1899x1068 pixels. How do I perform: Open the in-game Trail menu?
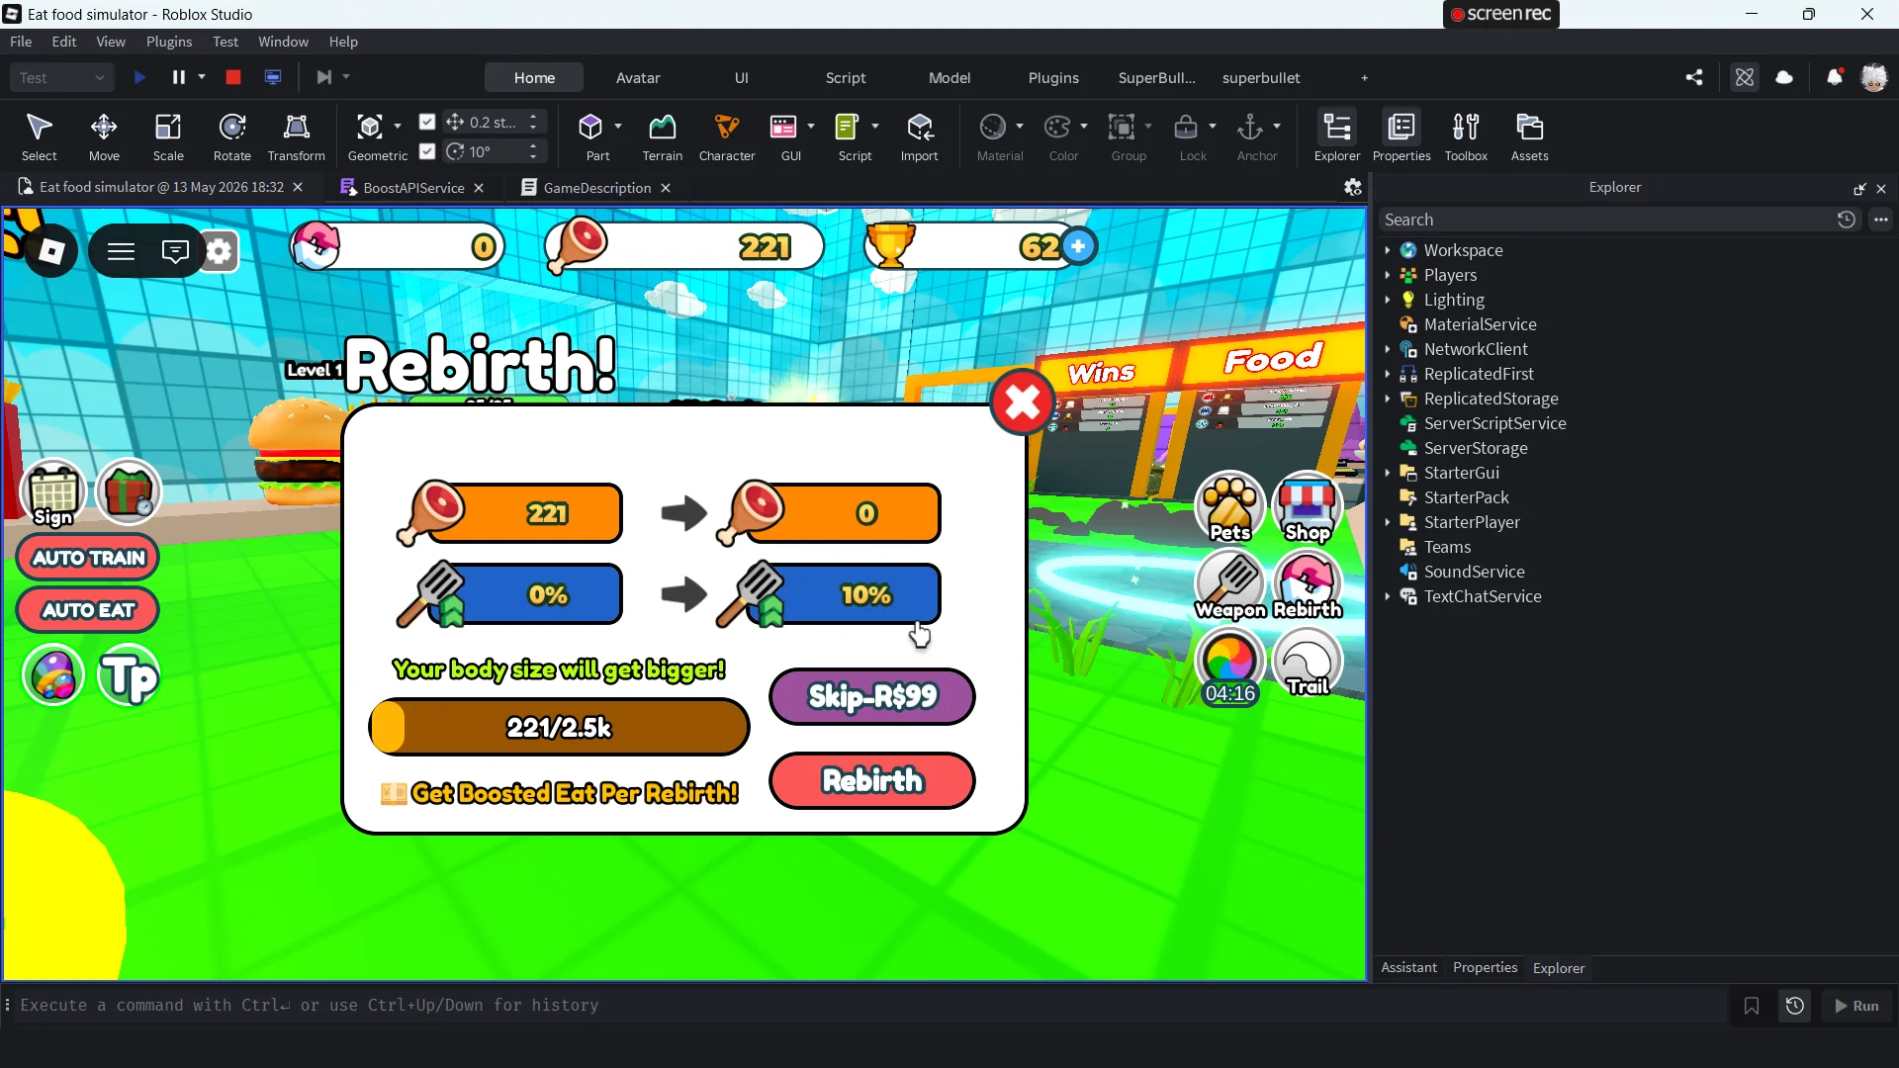(x=1308, y=662)
